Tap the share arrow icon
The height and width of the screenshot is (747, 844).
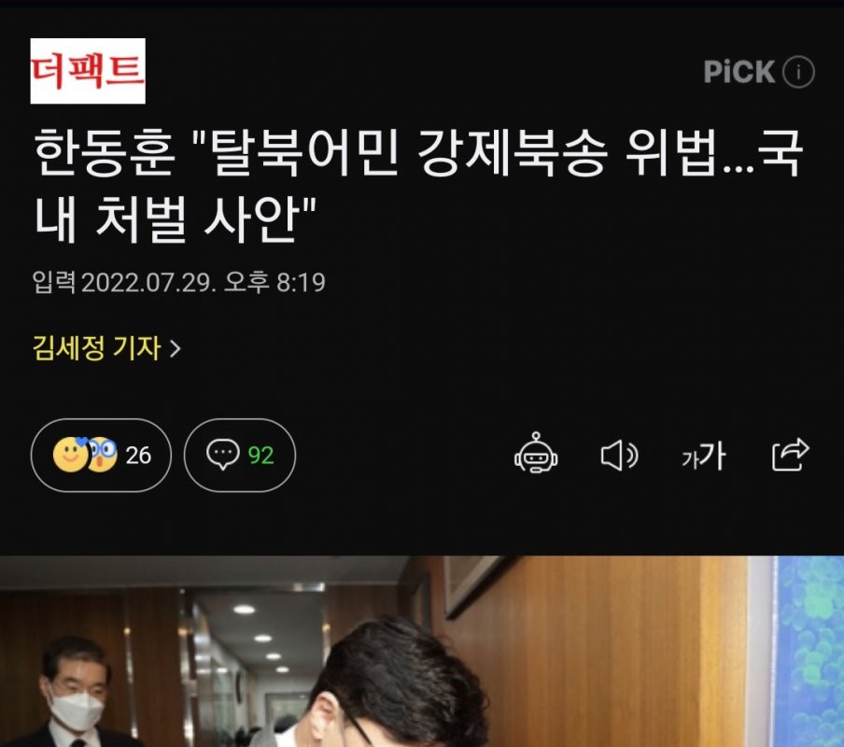(x=790, y=455)
